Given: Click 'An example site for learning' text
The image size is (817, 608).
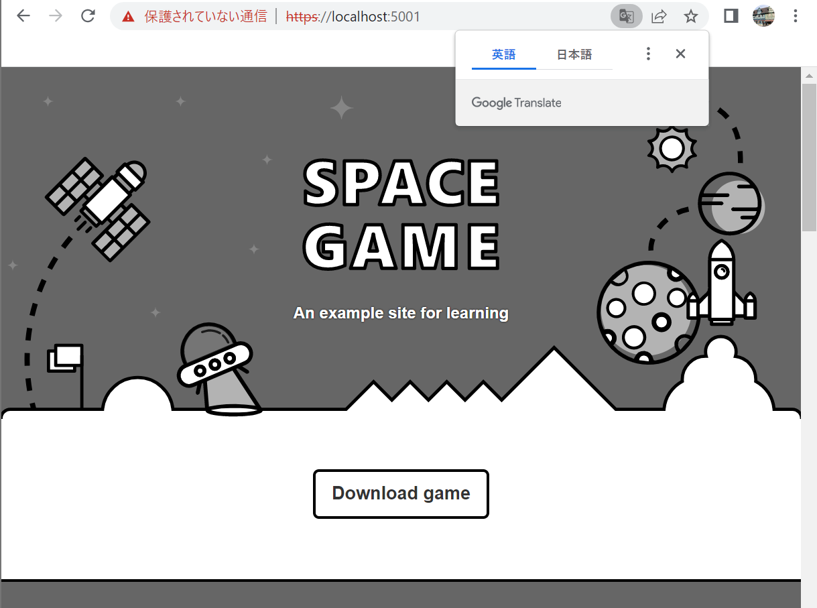Looking at the screenshot, I should pos(401,313).
